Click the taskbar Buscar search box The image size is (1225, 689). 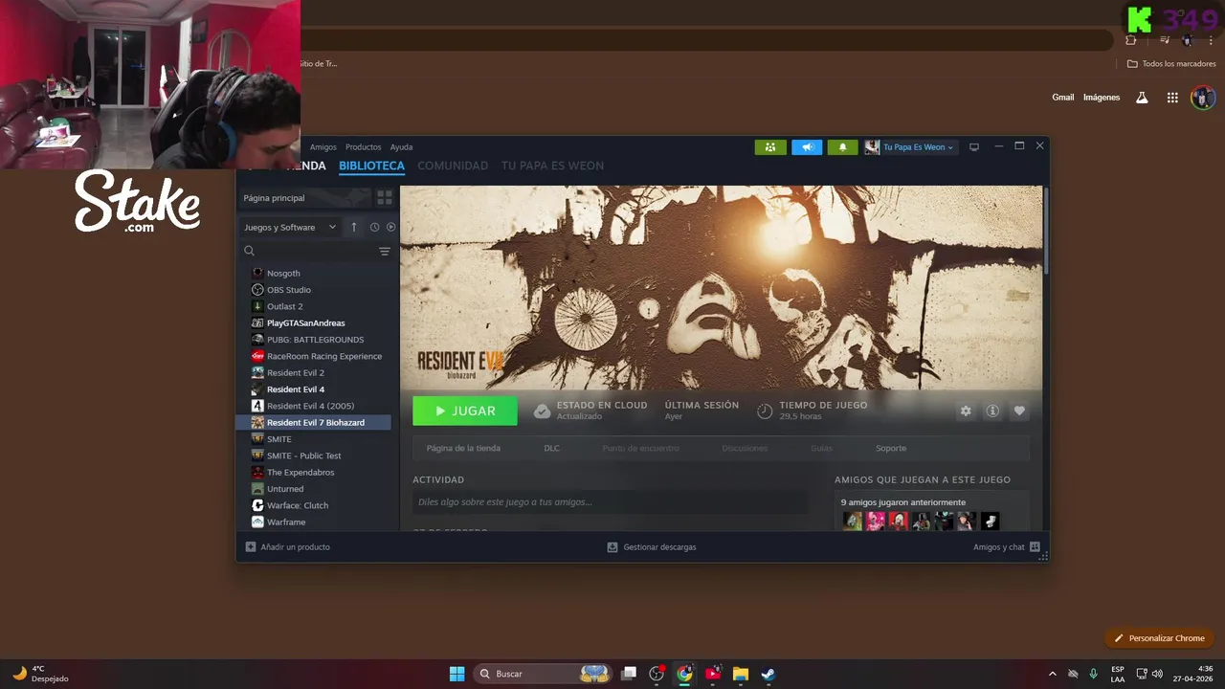point(543,674)
